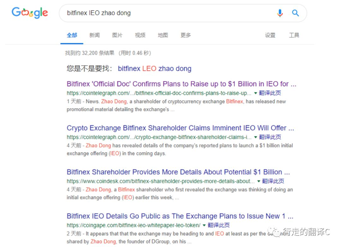341x247 pixels.
Task: Expand dropdown arrow beside first cointelegraph URL
Action: 256,93
